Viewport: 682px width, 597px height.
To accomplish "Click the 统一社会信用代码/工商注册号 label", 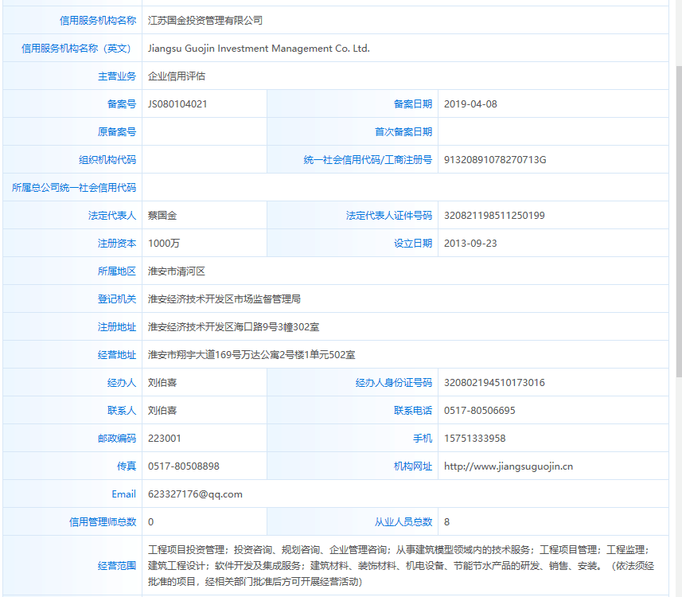I will click(368, 160).
